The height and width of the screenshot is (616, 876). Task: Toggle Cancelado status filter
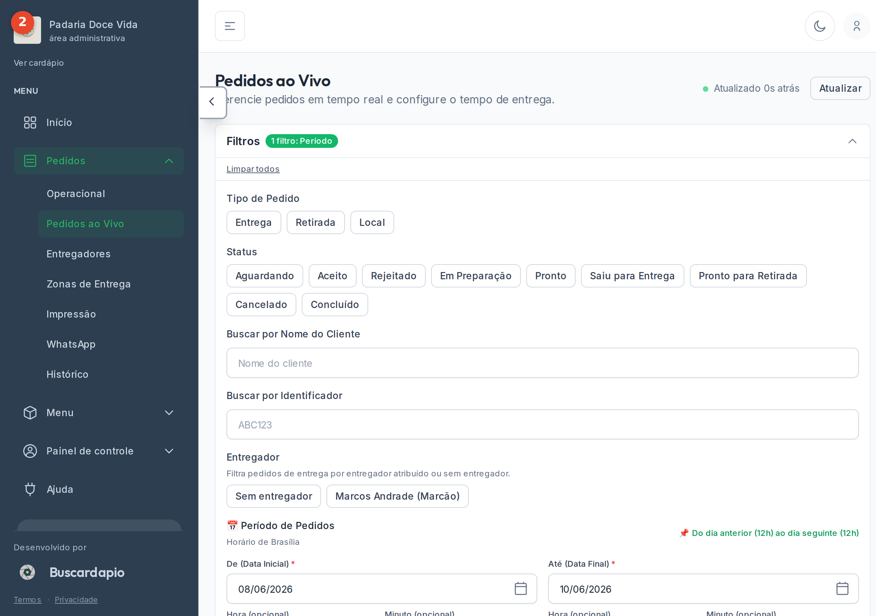(261, 305)
